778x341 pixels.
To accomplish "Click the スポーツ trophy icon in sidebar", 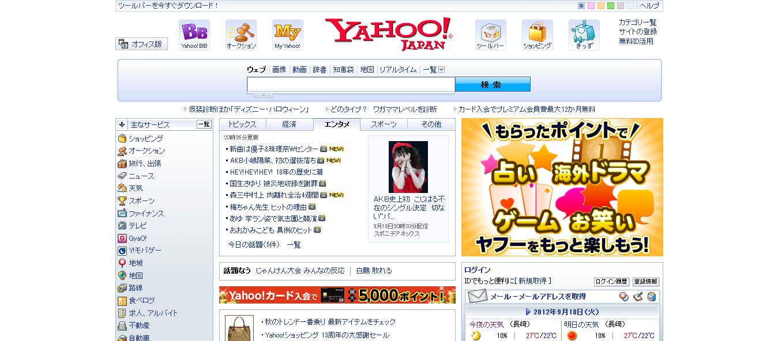I will [122, 201].
